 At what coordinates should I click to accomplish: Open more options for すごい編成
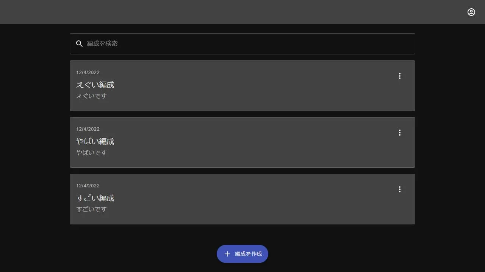399,189
